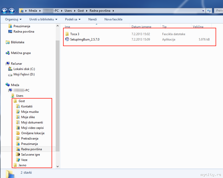Click Nova fascikla to create folder
This screenshot has width=223, height=178.
point(113,19)
